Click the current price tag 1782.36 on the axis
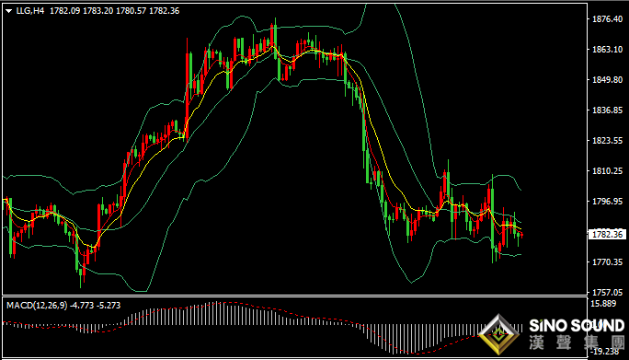Viewport: 629px width, 360px height. (607, 234)
